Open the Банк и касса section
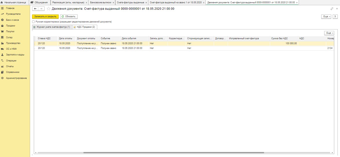340x157 pixels. point(12,20)
